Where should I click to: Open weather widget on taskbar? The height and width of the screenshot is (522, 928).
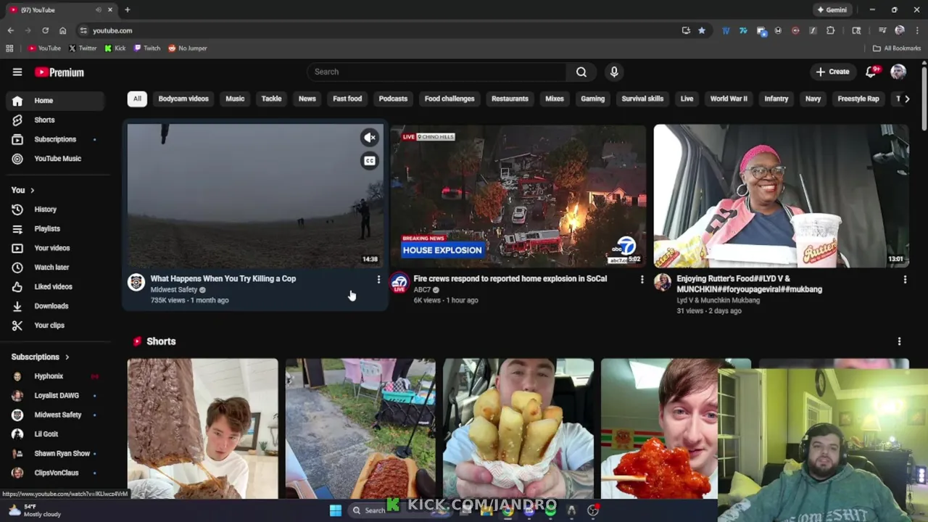click(x=34, y=510)
